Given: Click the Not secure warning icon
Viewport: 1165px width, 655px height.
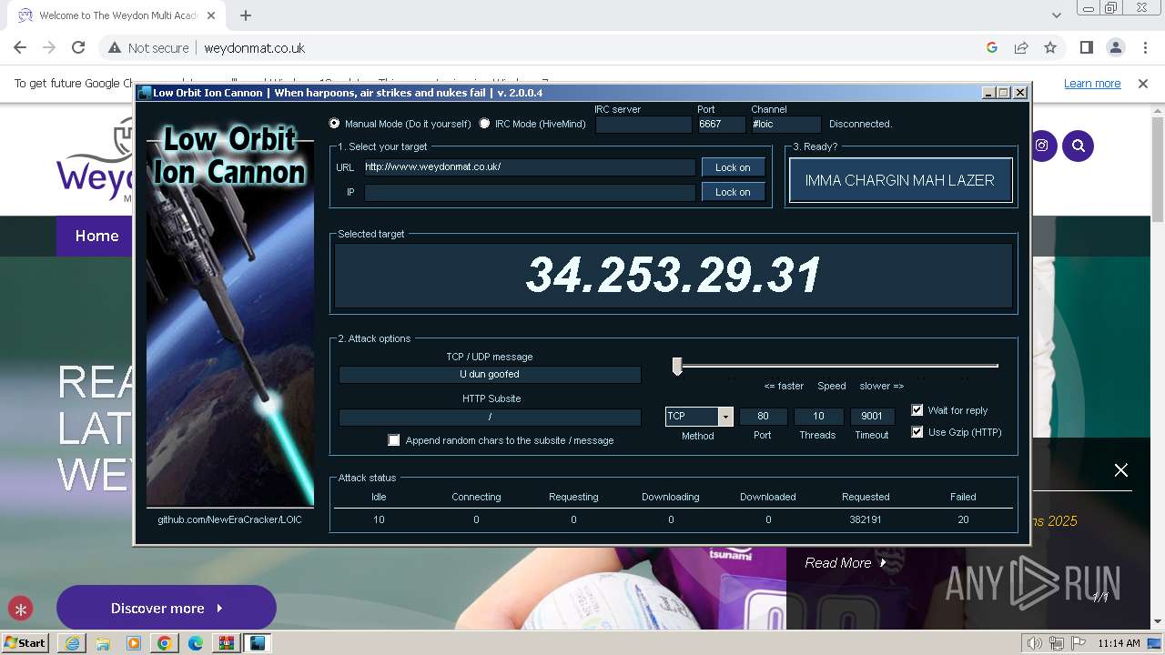Looking at the screenshot, I should [115, 48].
